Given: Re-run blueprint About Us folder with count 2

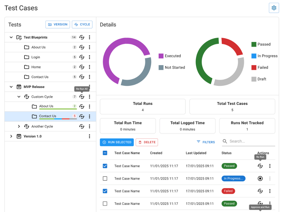Looking at the screenshot, I should pyautogui.click(x=82, y=47).
